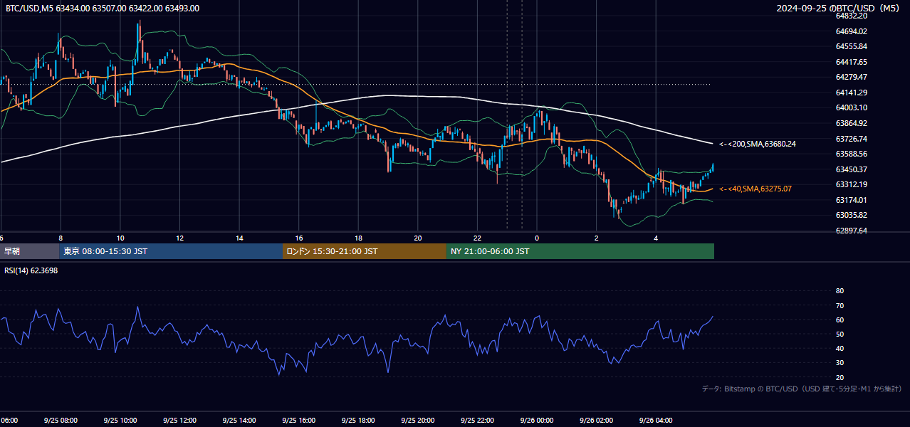Screen dimensions: 910x427
Task: Click the bottom time label 9/26 04:00
Action: click(x=656, y=421)
